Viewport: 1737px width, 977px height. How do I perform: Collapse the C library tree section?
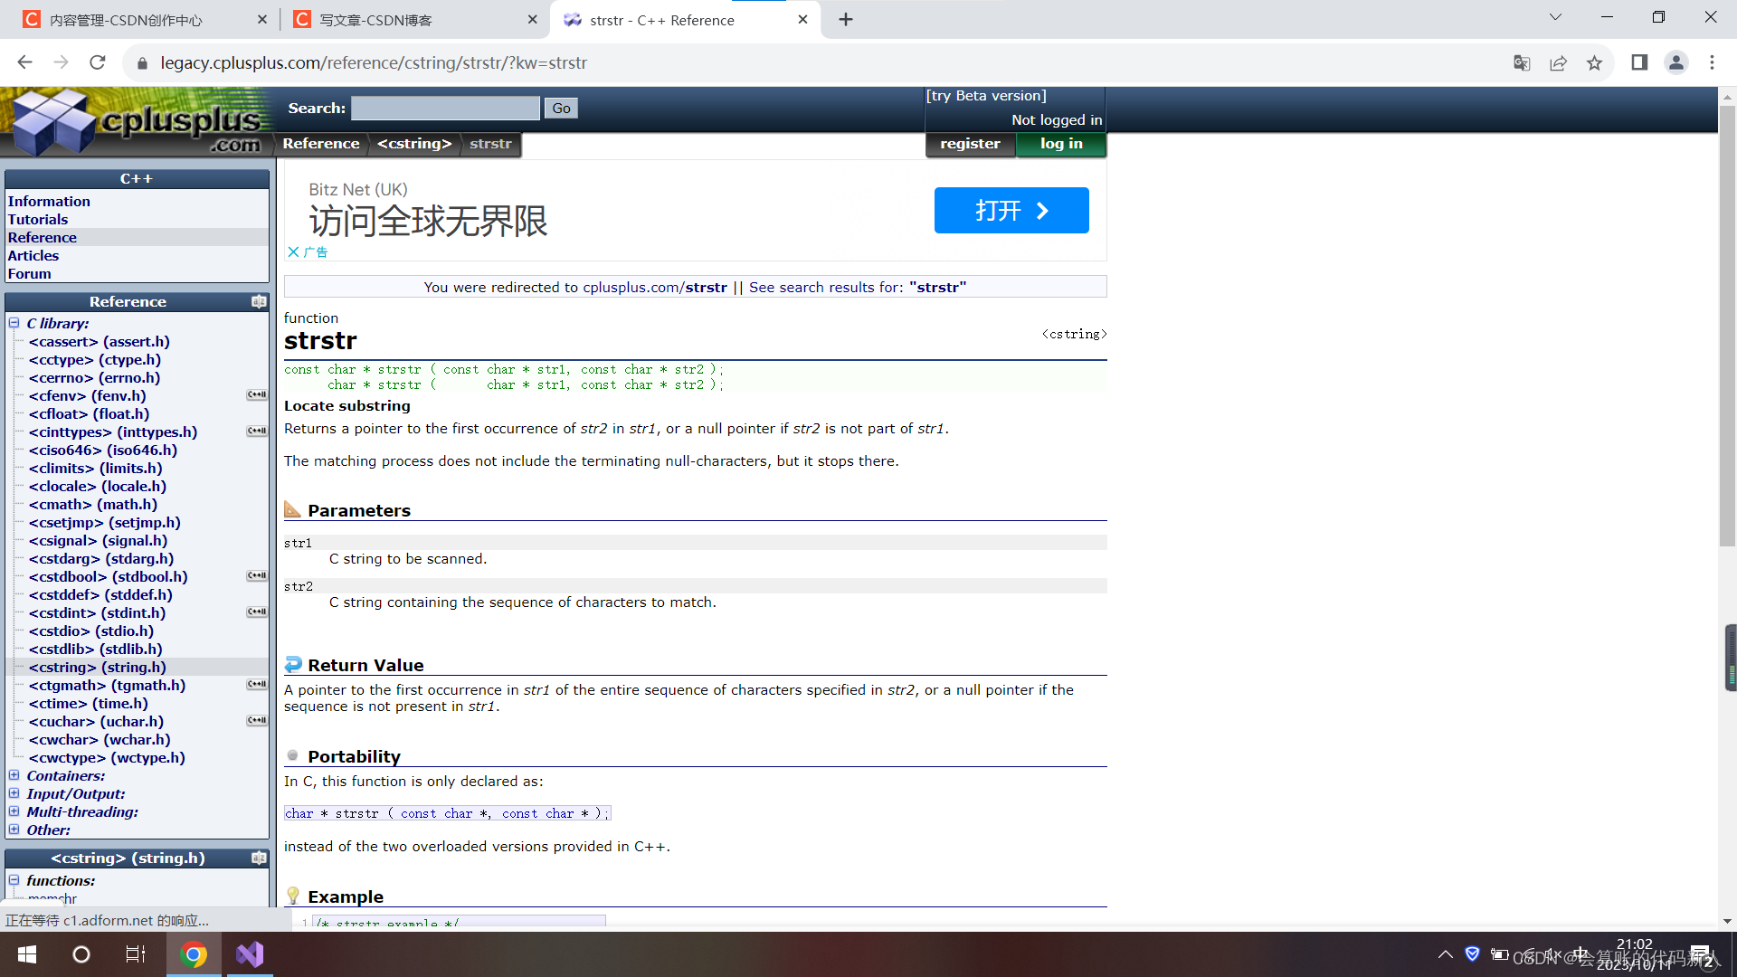coord(14,323)
